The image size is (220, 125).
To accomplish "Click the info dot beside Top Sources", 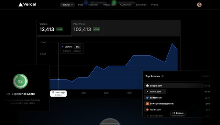I will click(162, 76).
